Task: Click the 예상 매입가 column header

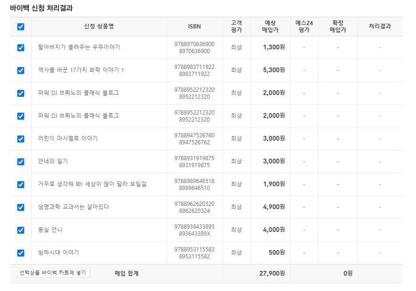Action: point(270,27)
